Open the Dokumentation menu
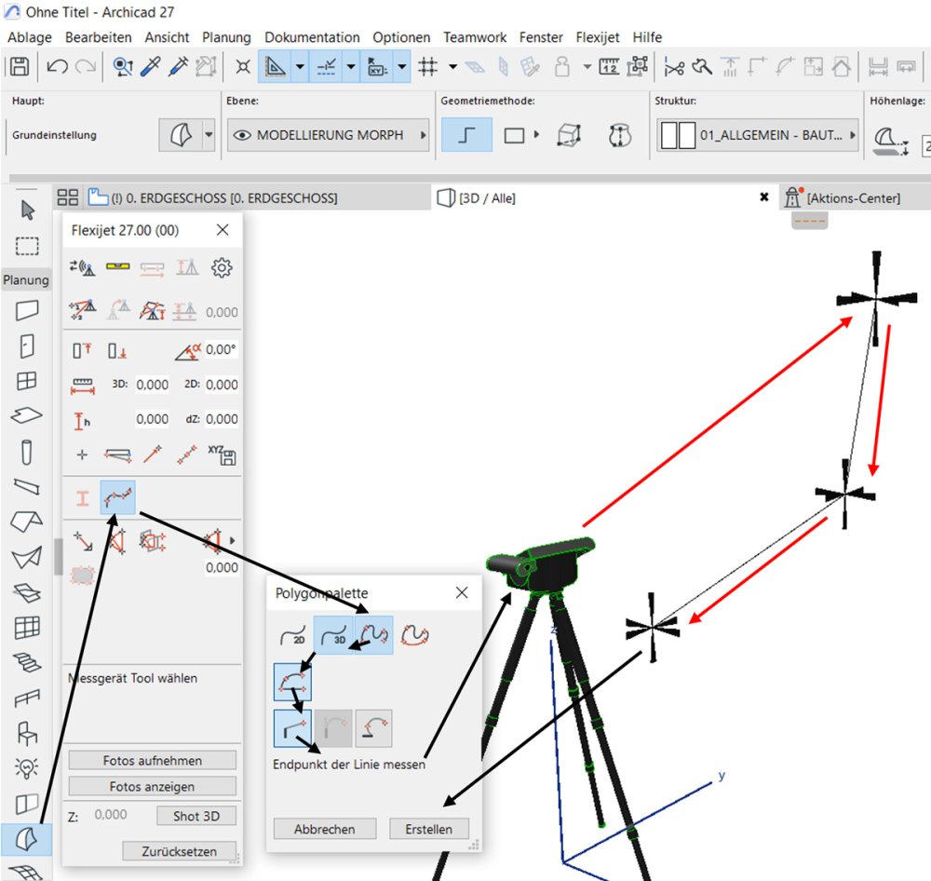Viewport: 931px width, 881px height. (312, 37)
